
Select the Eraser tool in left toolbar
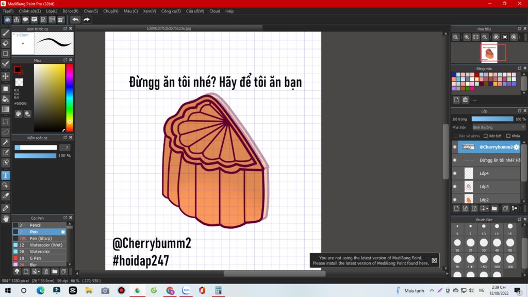coord(6,43)
